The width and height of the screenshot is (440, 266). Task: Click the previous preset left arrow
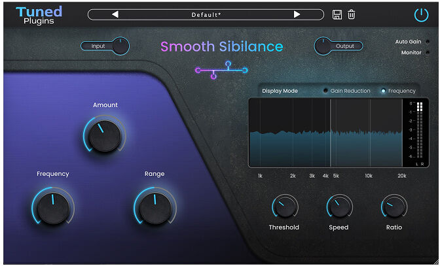(115, 14)
